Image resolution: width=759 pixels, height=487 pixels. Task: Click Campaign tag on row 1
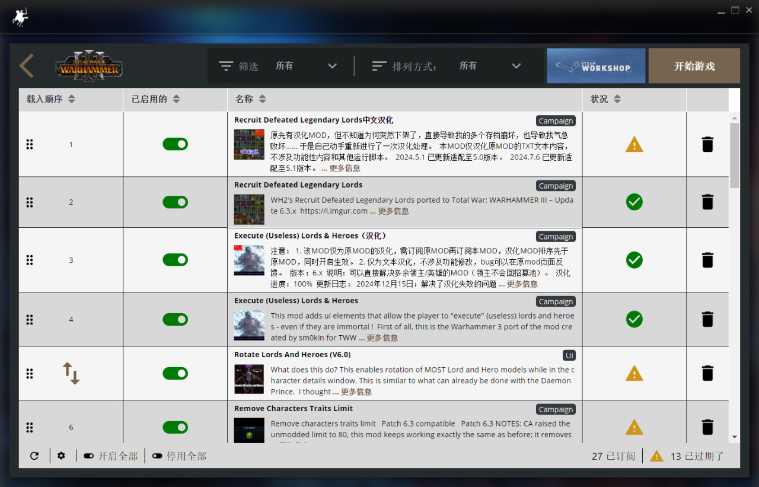[556, 121]
